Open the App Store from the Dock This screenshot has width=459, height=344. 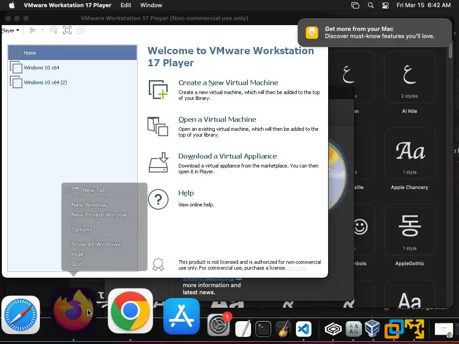(x=182, y=316)
